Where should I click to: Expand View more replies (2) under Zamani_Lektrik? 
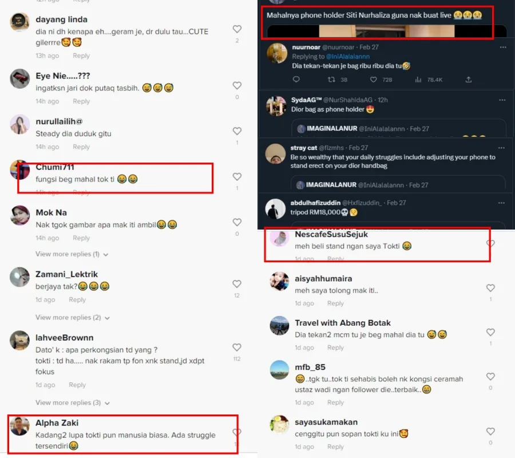73,318
